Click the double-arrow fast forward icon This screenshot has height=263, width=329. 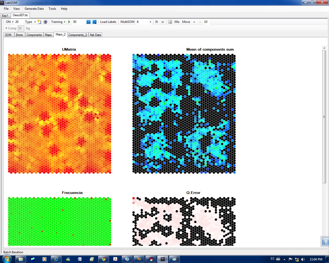pos(88,22)
